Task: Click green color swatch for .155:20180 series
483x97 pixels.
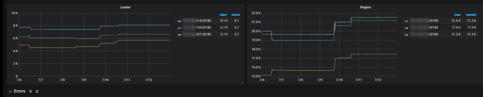Action: tap(179, 28)
